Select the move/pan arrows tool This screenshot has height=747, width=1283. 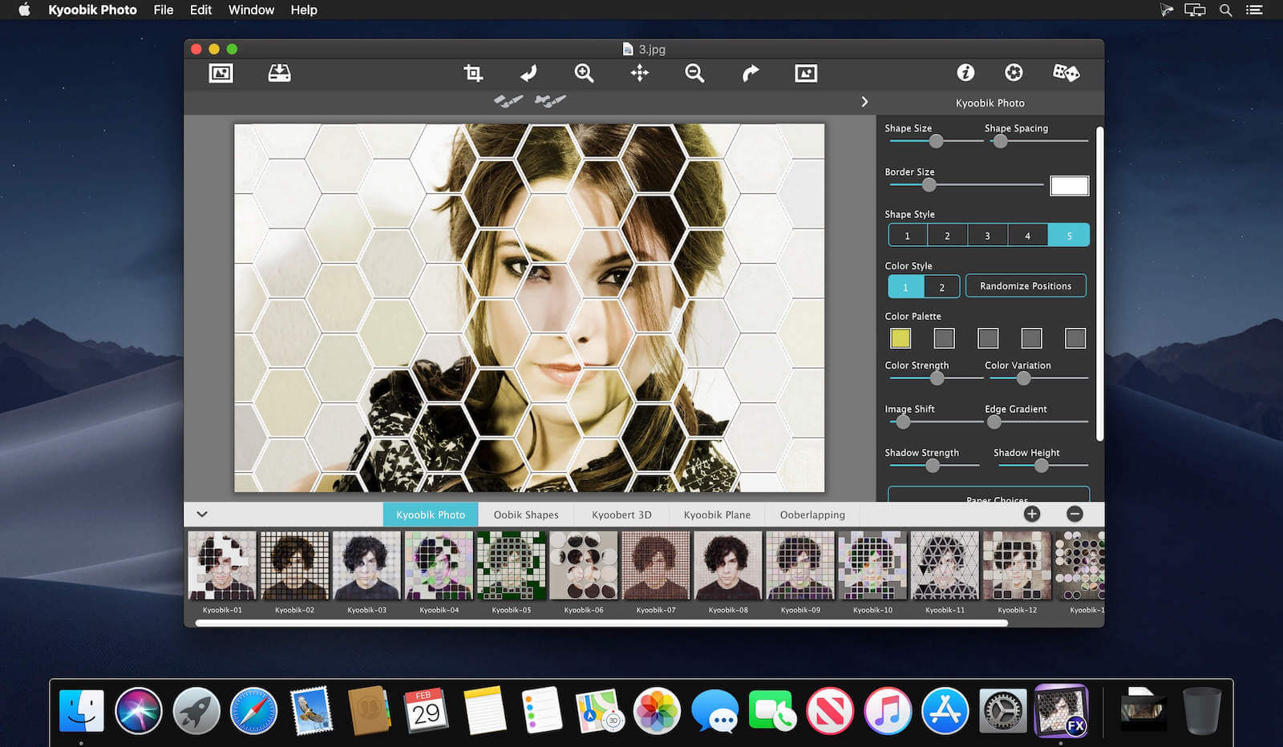click(639, 74)
